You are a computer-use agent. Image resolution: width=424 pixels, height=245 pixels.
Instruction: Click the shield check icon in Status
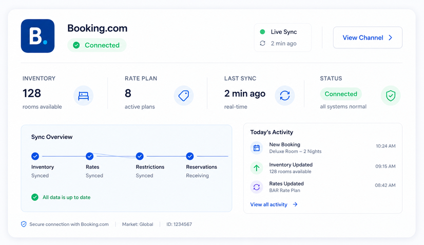click(391, 96)
